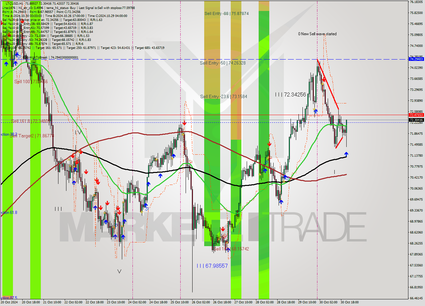
Task: Click '26 Oct 02:00' on the time axis
Action: click(x=201, y=302)
